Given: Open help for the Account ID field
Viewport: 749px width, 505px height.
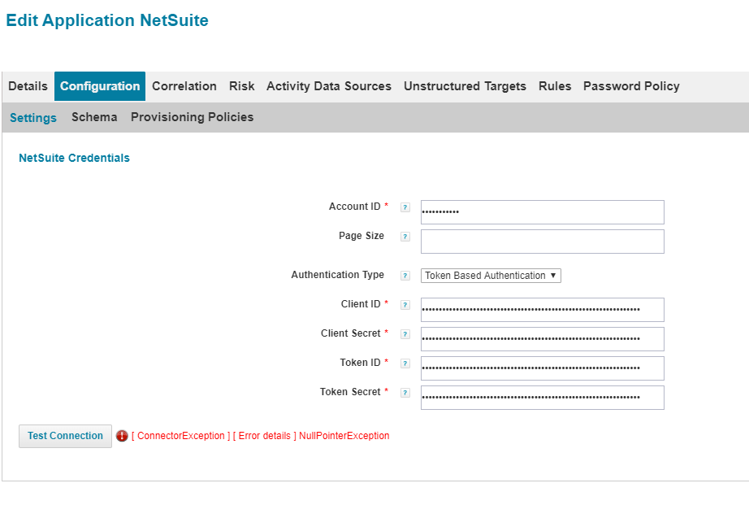Looking at the screenshot, I should (x=405, y=207).
